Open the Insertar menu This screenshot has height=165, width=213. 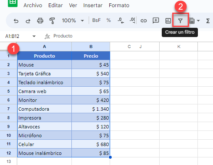click(93, 5)
